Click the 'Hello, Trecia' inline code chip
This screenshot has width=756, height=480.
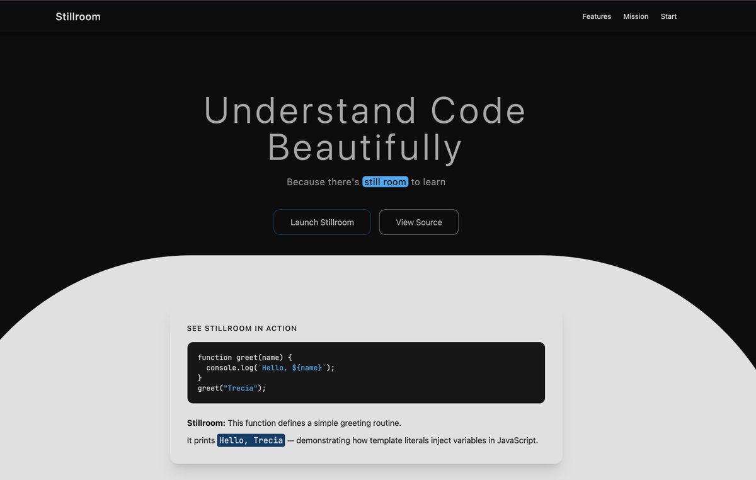click(x=251, y=440)
